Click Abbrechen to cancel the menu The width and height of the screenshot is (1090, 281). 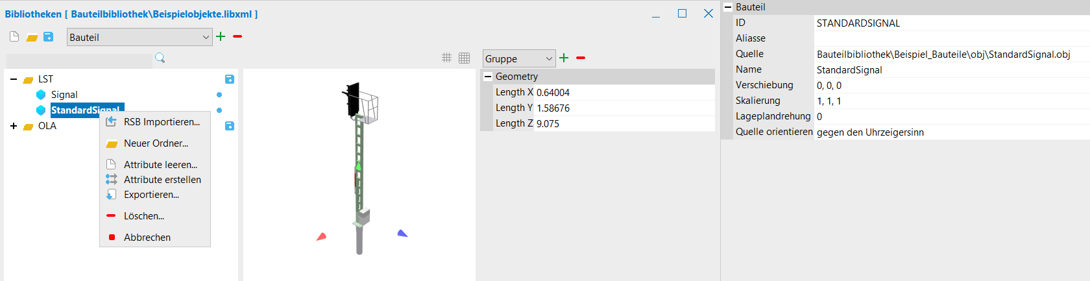coord(147,238)
